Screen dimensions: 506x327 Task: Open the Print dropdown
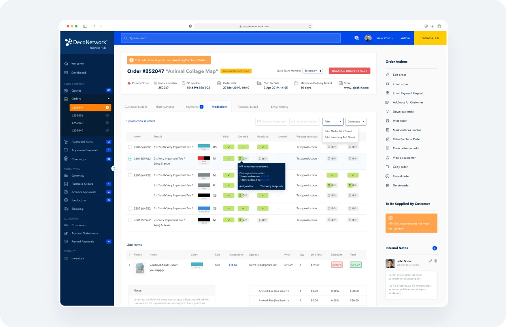tap(333, 122)
